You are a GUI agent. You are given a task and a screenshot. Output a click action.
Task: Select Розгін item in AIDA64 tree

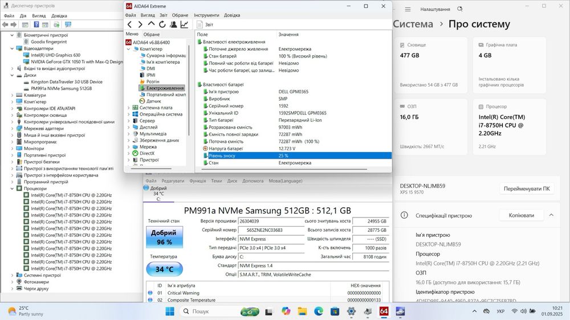click(x=149, y=82)
